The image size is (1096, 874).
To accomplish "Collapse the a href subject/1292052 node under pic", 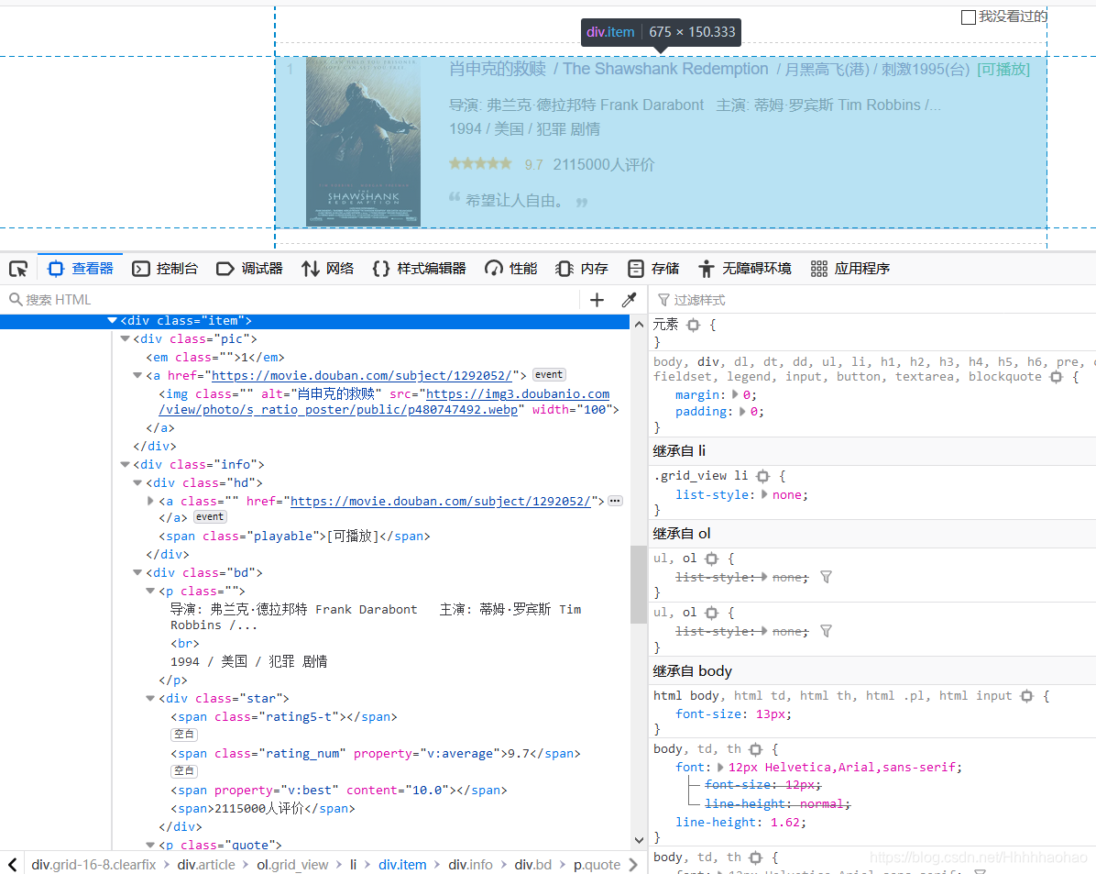I will click(137, 376).
